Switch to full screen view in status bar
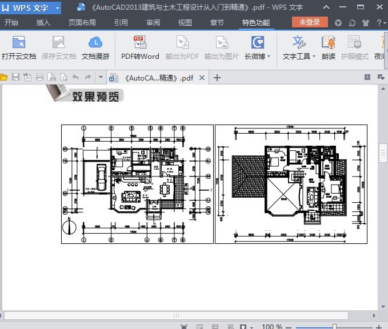The width and height of the screenshot is (388, 329). 184,327
